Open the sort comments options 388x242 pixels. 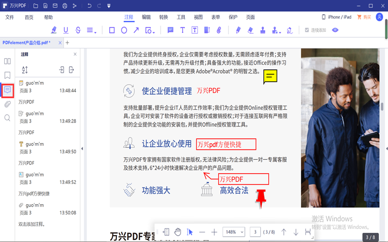click(25, 70)
